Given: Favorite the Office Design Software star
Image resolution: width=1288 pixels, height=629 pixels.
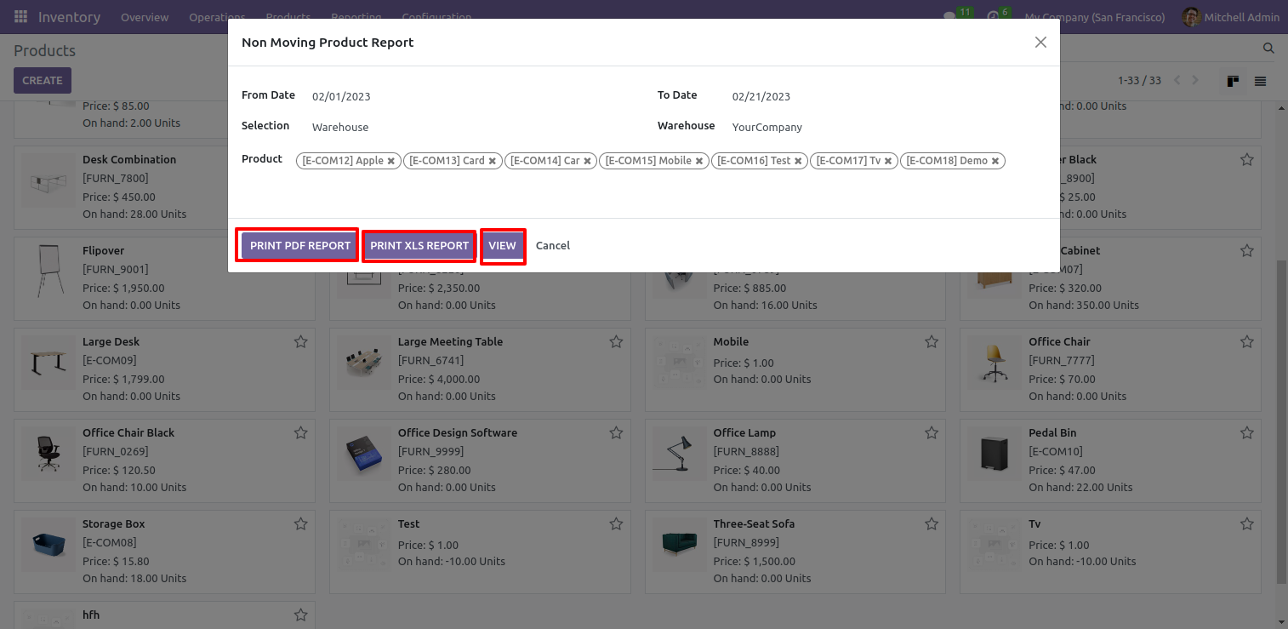Looking at the screenshot, I should [616, 432].
